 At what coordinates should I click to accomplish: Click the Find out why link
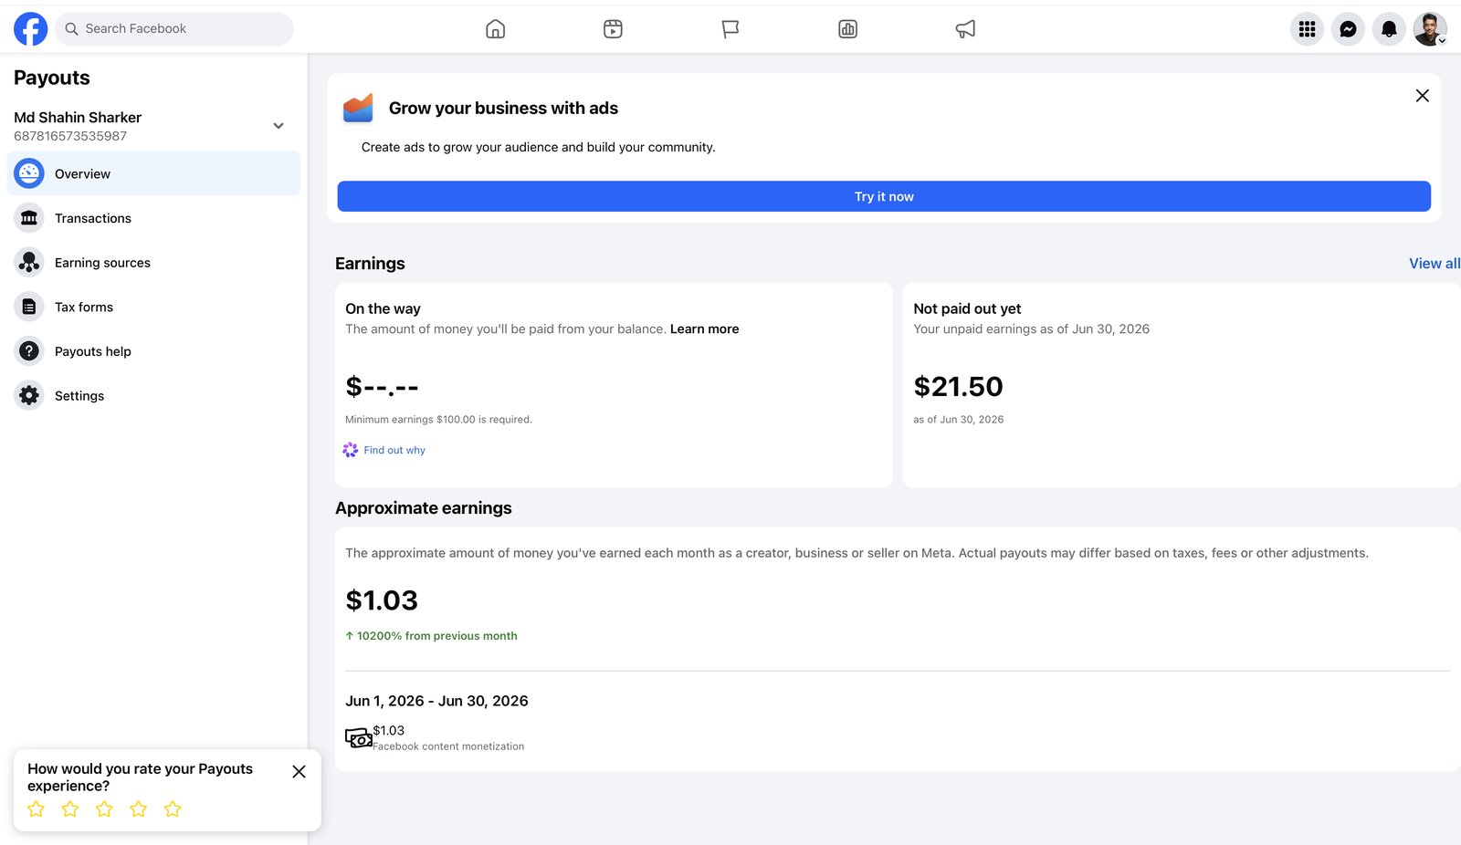394,451
